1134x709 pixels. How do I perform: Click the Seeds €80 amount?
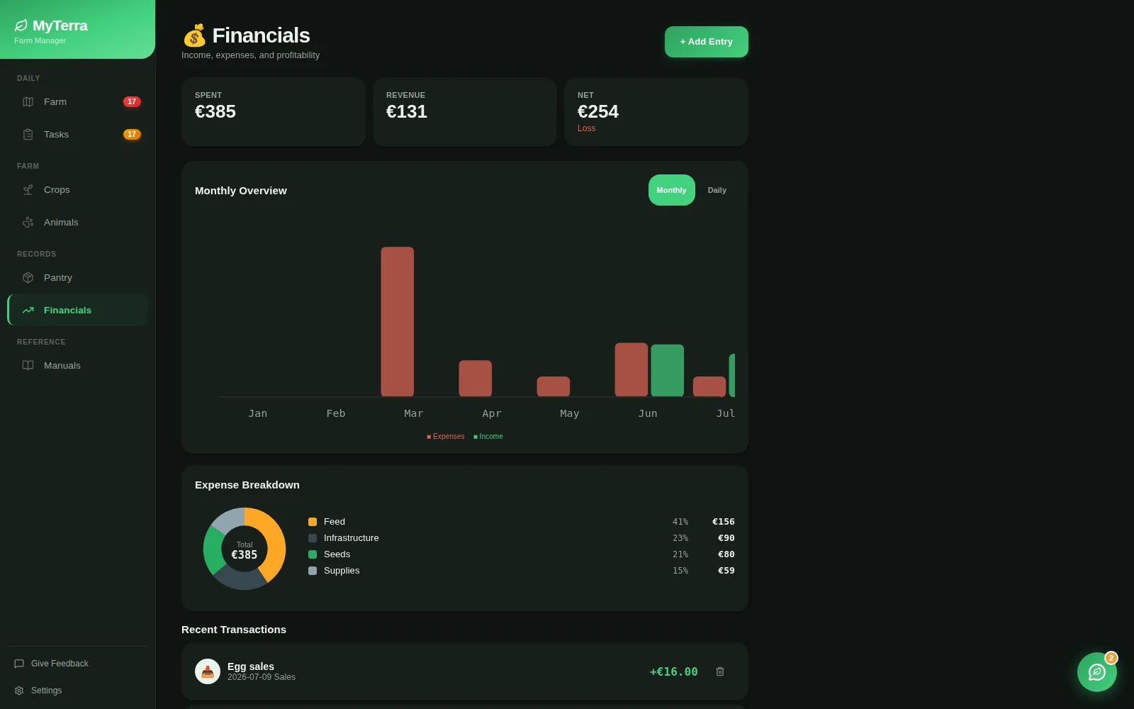[x=726, y=554]
